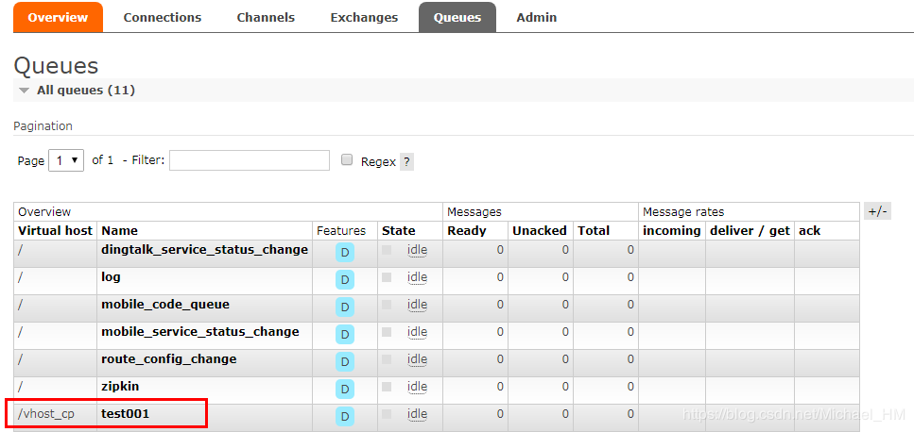Click state indicator box in log row
The image size is (914, 432).
click(x=387, y=277)
